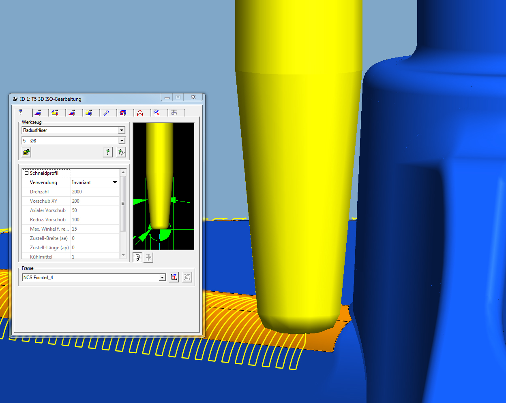Open the blue 3D pocket tab
The height and width of the screenshot is (403, 506).
[x=123, y=113]
